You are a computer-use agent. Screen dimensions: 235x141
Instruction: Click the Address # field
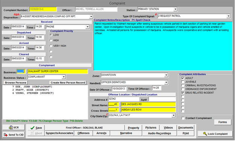124,99
